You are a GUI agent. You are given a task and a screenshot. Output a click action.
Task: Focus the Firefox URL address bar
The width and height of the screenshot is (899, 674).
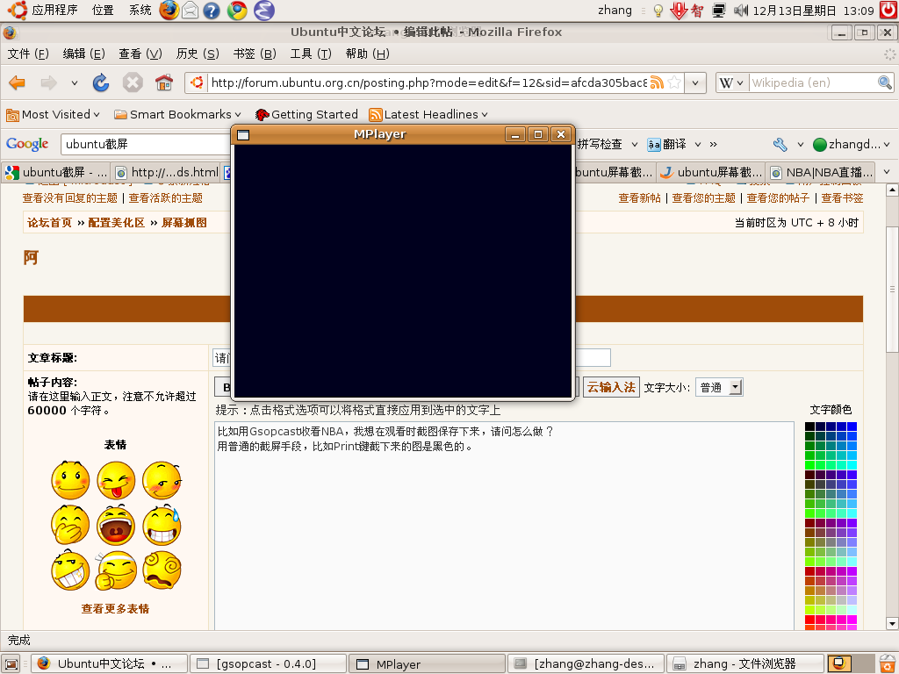coord(428,82)
